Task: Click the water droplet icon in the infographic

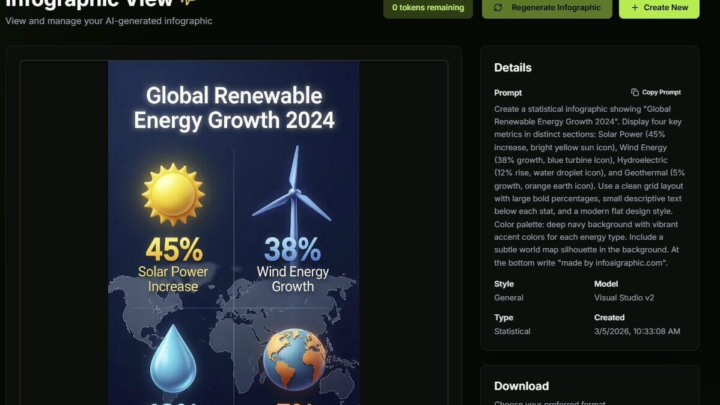Action: pos(173,358)
